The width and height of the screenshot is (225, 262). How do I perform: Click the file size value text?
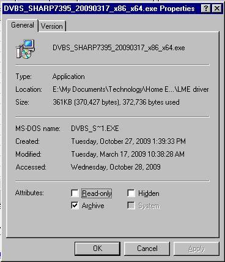tap(116, 102)
